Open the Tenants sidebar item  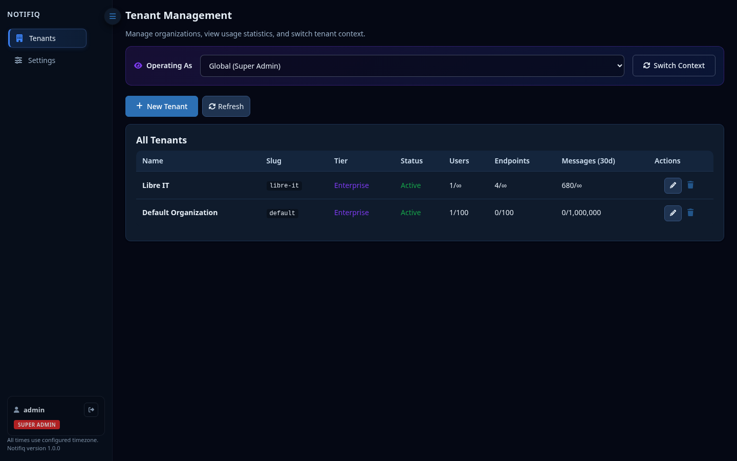coord(48,38)
